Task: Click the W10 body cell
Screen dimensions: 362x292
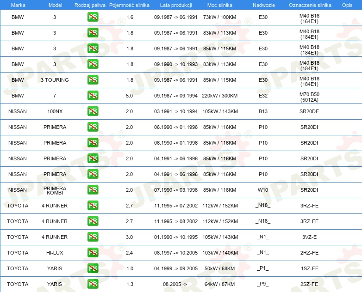Action: [x=263, y=190]
